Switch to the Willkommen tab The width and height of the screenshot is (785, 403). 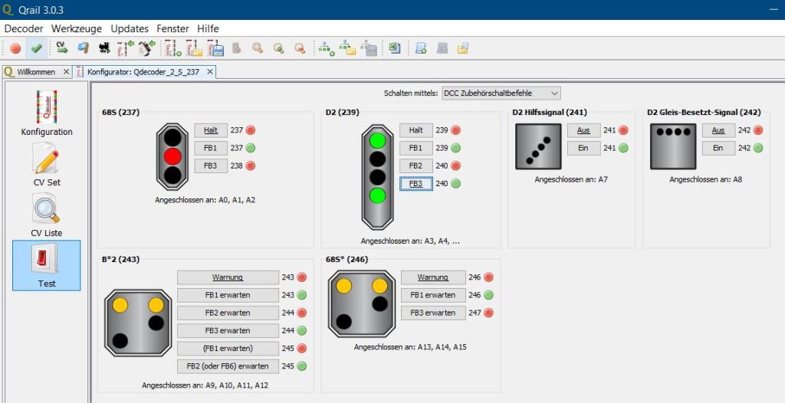pos(36,72)
